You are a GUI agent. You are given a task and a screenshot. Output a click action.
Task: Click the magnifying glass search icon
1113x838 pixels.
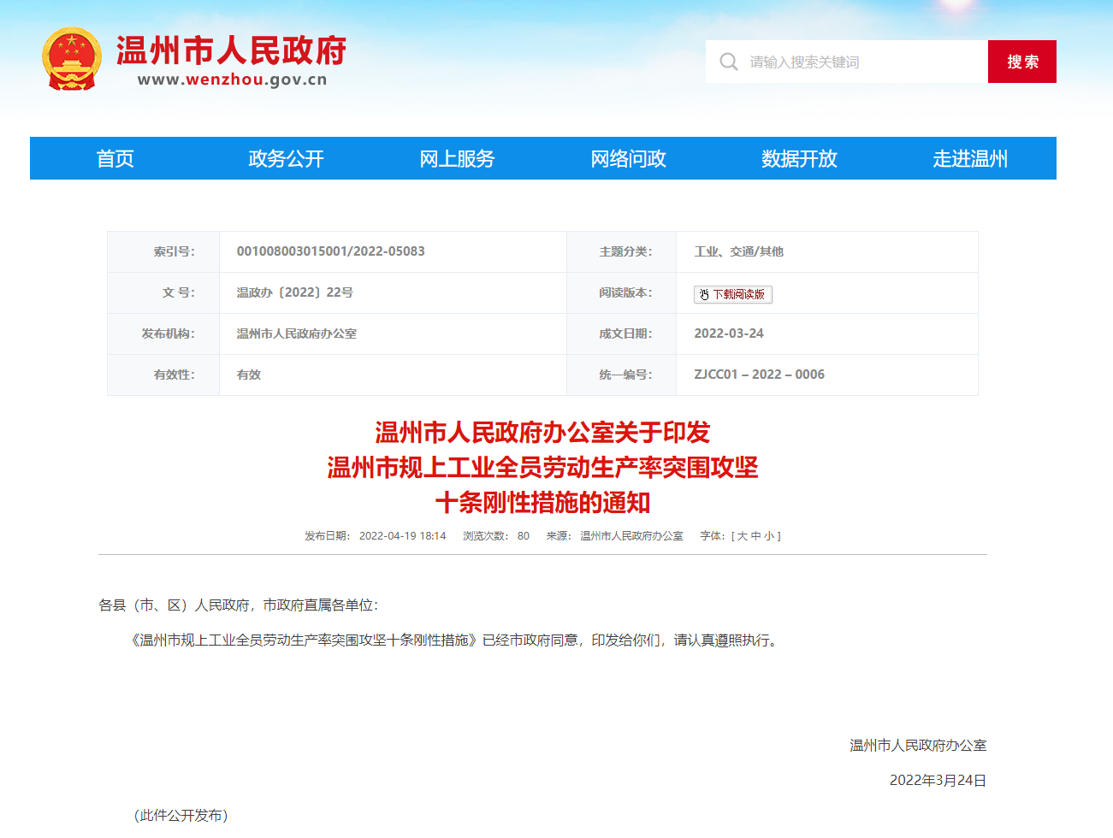tap(729, 62)
